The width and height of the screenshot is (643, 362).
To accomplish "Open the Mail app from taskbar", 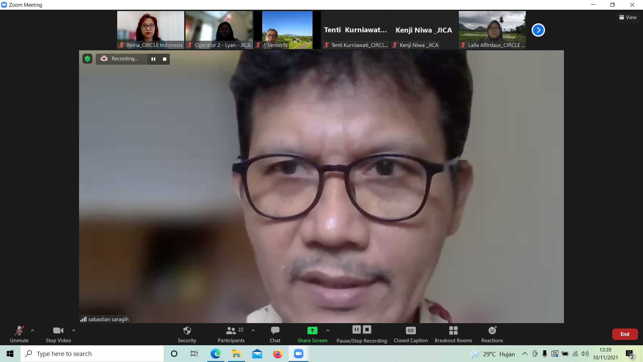I will [x=257, y=354].
